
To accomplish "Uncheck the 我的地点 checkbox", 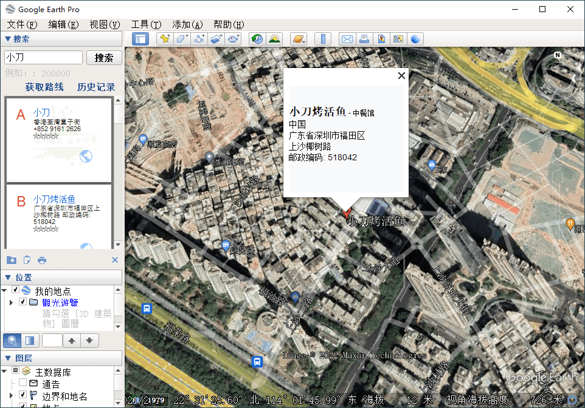I will pyautogui.click(x=15, y=290).
